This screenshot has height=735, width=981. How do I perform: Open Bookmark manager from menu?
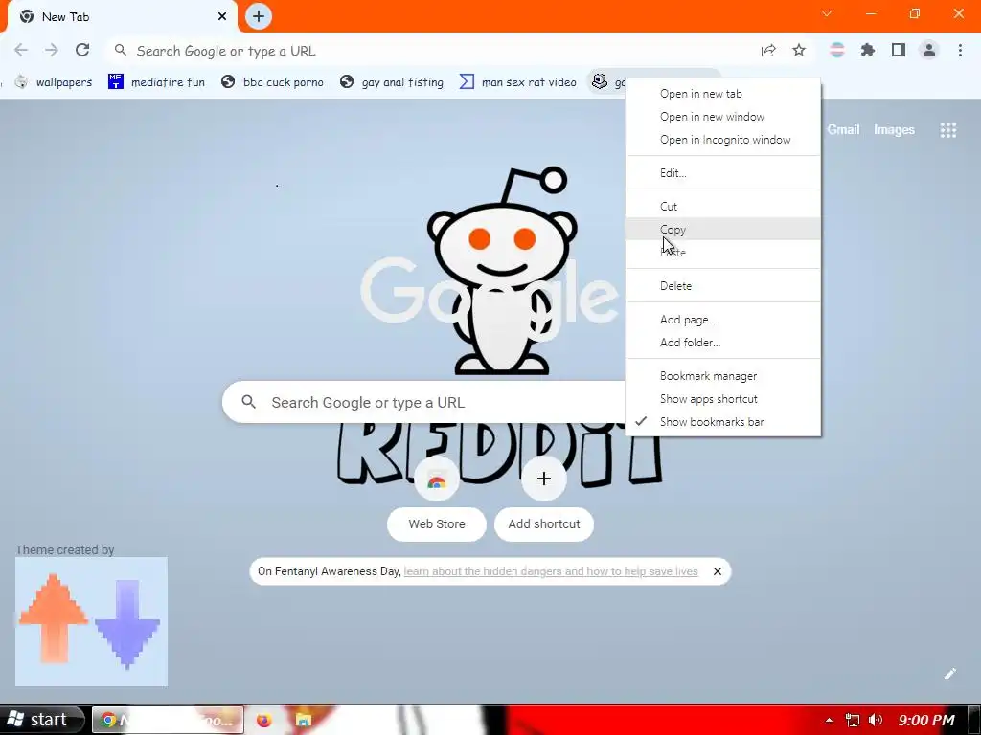click(x=723, y=375)
